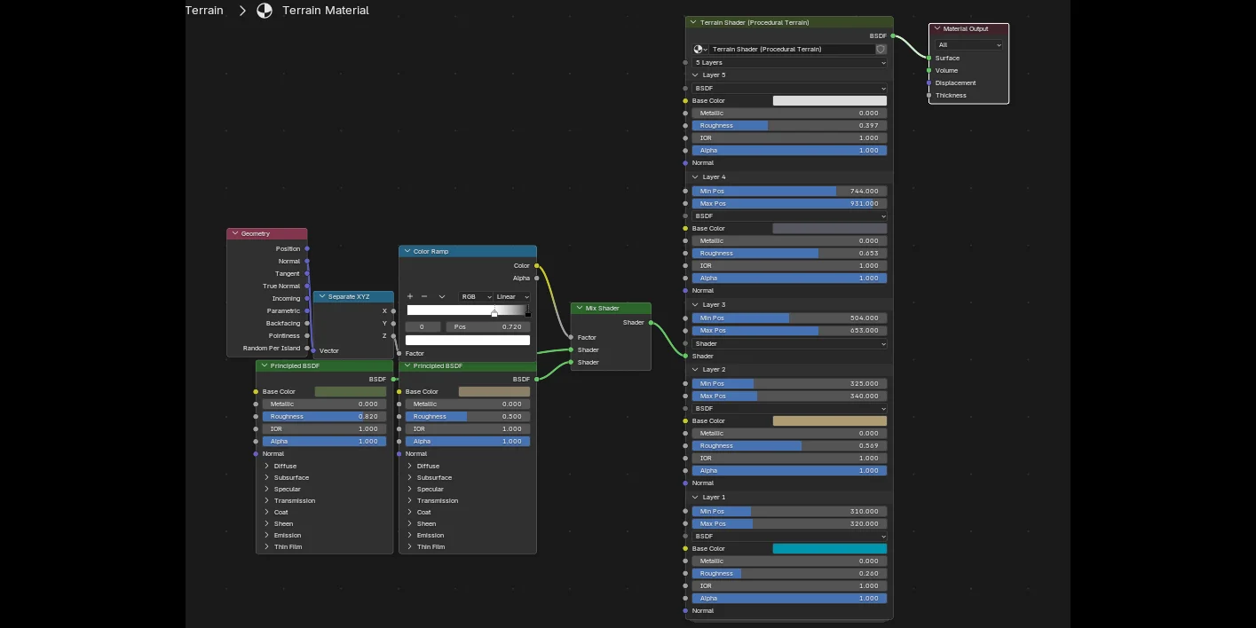Collapse the Separate XYZ node header arrow
This screenshot has width=1256, height=628.
coord(321,296)
